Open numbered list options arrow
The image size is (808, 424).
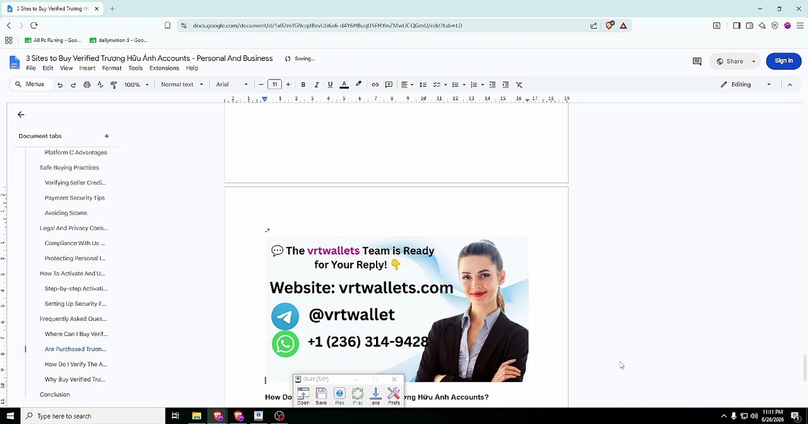click(482, 85)
